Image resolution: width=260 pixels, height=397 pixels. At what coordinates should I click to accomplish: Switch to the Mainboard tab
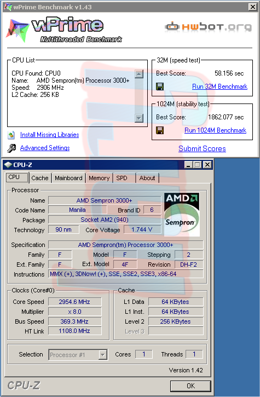(68, 178)
